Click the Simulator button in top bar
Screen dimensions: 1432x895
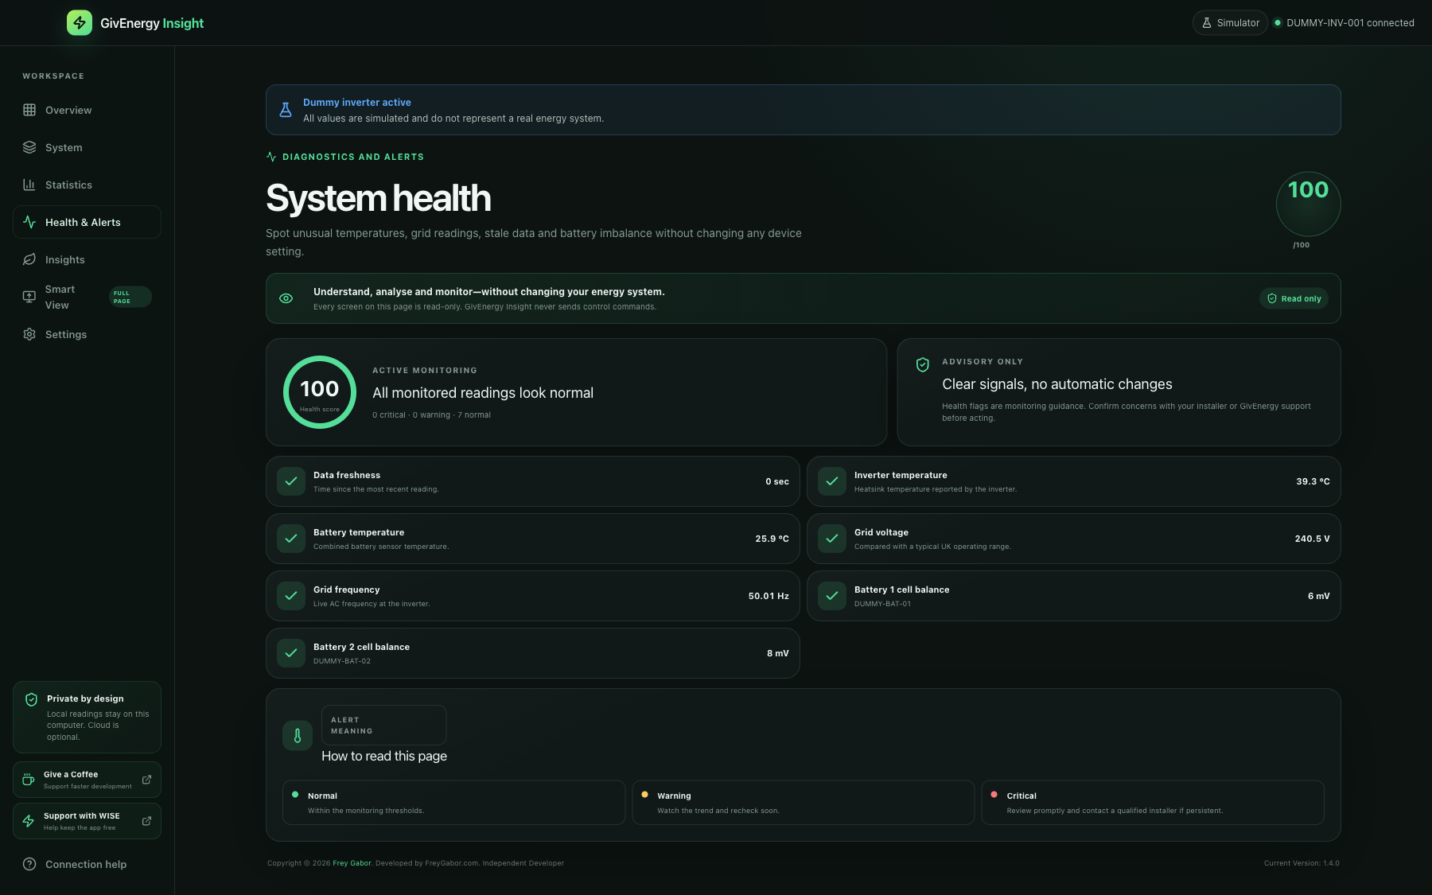pos(1230,22)
